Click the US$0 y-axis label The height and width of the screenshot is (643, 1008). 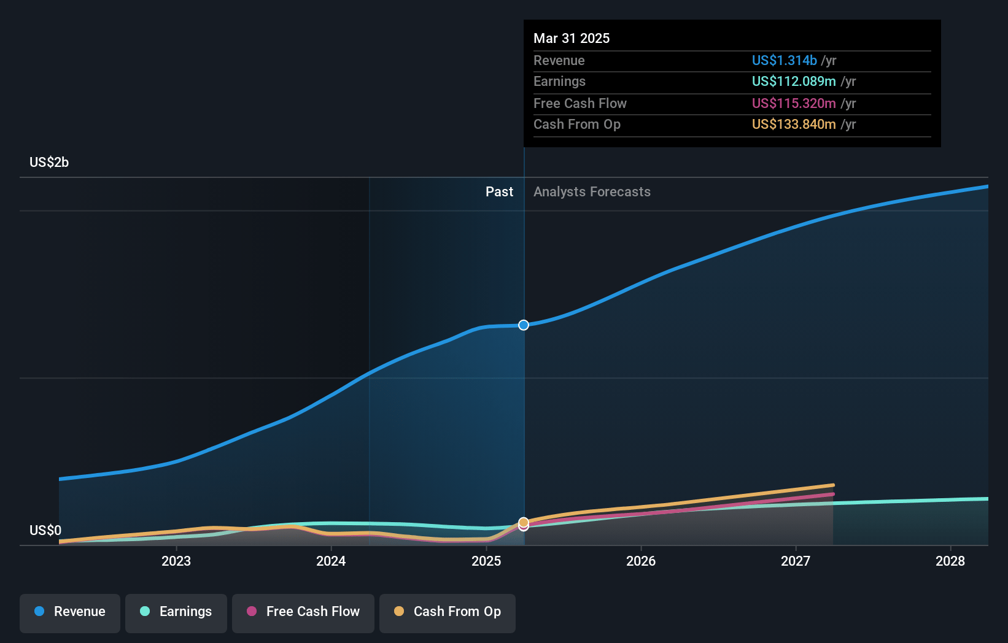[x=45, y=530]
